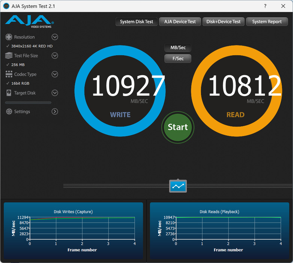293x263 pixels.
Task: Click the Codec Type film icon
Action: 9,74
